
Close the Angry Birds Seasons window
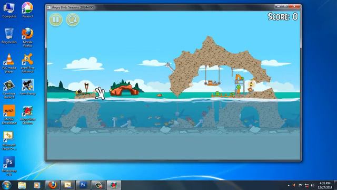(295, 7)
